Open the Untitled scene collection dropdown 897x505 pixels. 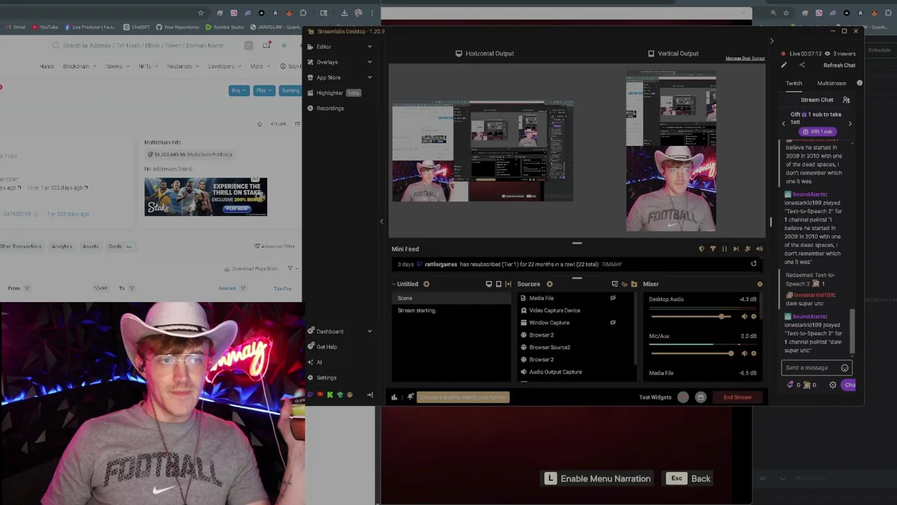pyautogui.click(x=404, y=284)
